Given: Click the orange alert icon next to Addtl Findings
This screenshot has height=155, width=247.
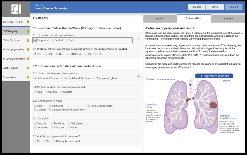Looking at the screenshot, I should [x=28, y=68].
